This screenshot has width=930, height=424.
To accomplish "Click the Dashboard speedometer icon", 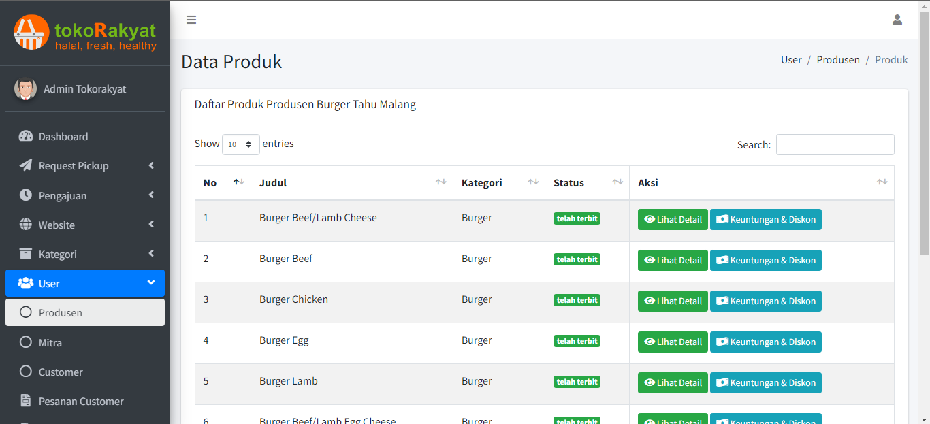I will tap(26, 136).
